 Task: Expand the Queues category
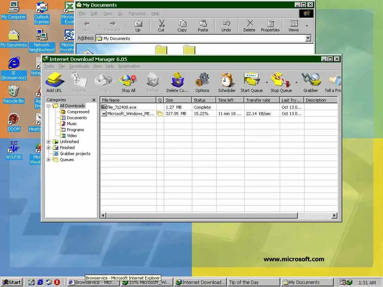click(48, 160)
